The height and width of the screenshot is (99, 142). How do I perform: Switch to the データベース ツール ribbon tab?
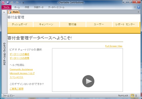(x=56, y=7)
